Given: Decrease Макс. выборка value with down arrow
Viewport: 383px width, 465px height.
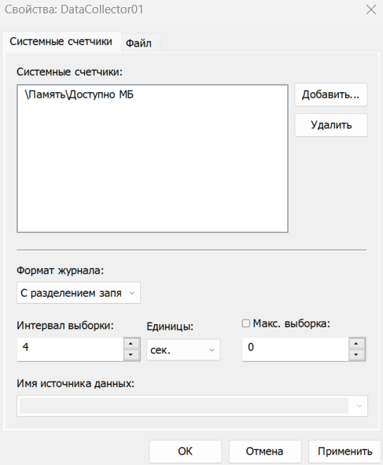Looking at the screenshot, I should click(x=356, y=355).
